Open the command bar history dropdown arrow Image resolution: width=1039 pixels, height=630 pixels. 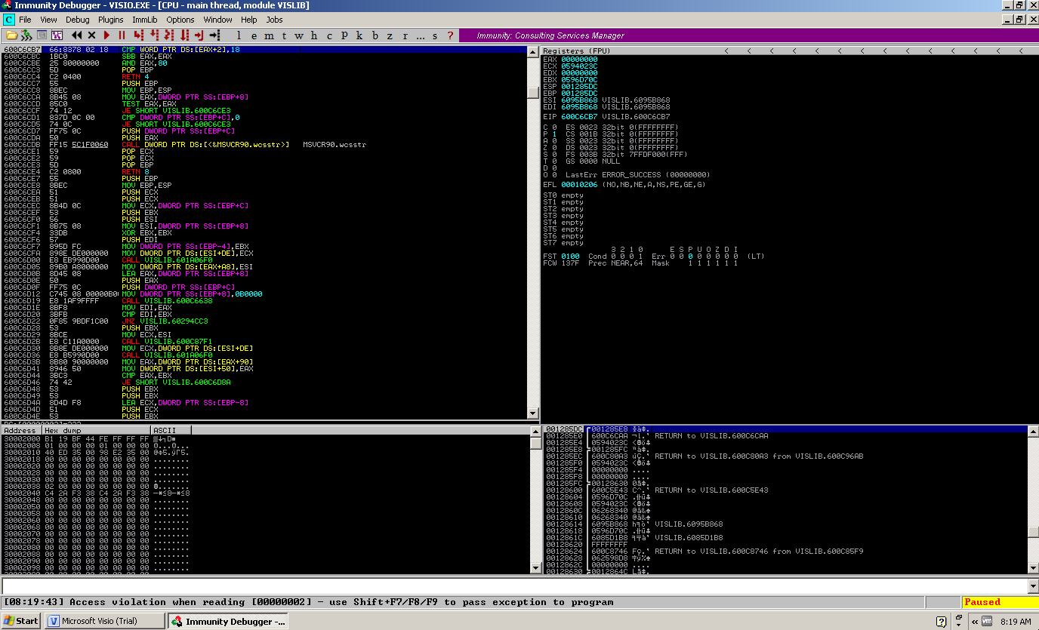tap(1033, 586)
